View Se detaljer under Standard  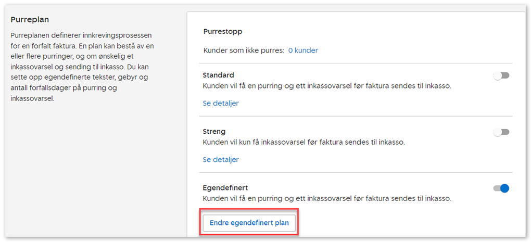pos(221,103)
